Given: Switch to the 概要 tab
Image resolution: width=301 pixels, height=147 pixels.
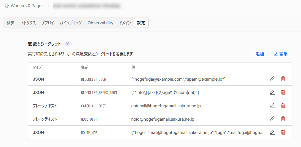Looking at the screenshot, I should [11, 23].
